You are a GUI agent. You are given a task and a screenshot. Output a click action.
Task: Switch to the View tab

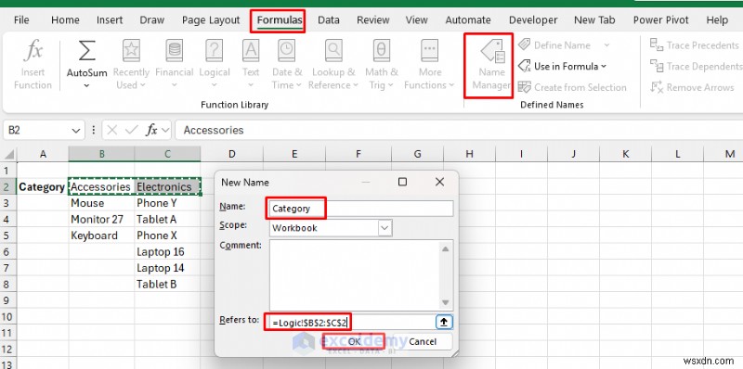[416, 20]
